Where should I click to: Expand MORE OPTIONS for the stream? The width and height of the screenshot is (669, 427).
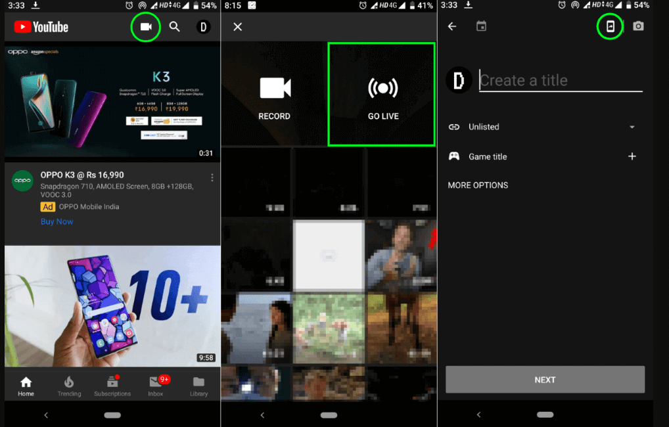[x=478, y=185]
